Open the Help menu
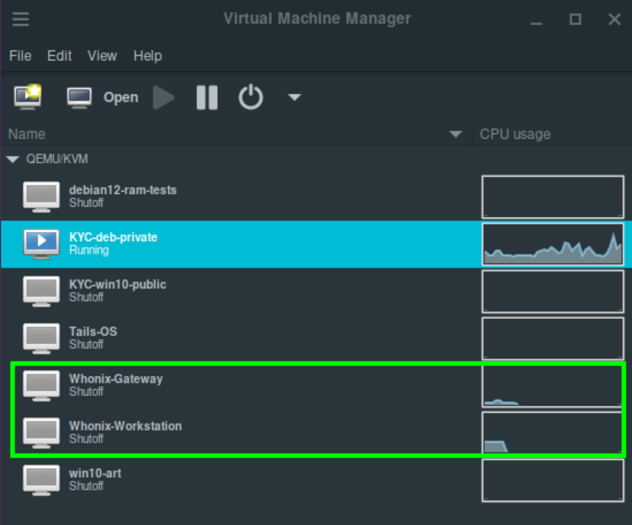Screen dimensions: 632x525 148,55
